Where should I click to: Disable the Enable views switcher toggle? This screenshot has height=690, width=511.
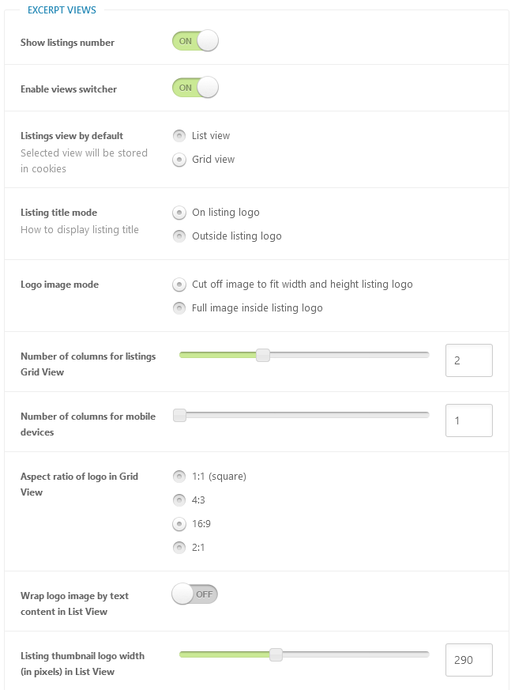195,88
